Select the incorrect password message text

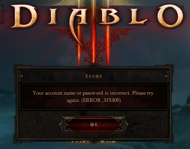93,97
